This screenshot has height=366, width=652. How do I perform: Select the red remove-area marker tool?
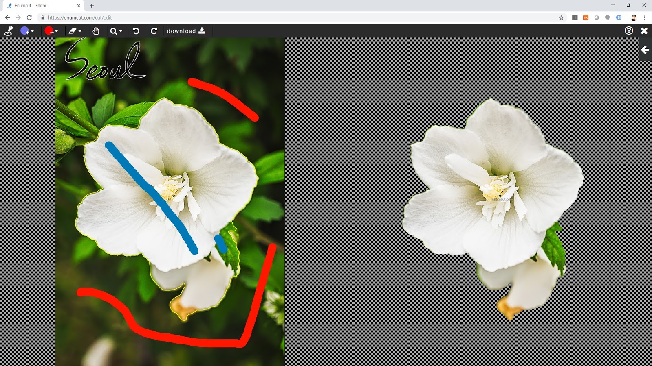pos(48,30)
